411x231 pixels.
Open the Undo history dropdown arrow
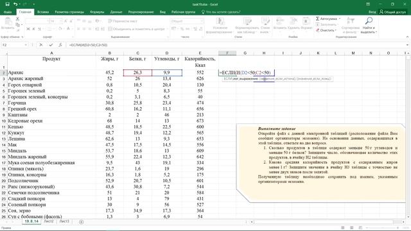pos(21,4)
